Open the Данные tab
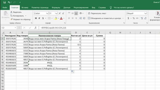 [x=67, y=7]
